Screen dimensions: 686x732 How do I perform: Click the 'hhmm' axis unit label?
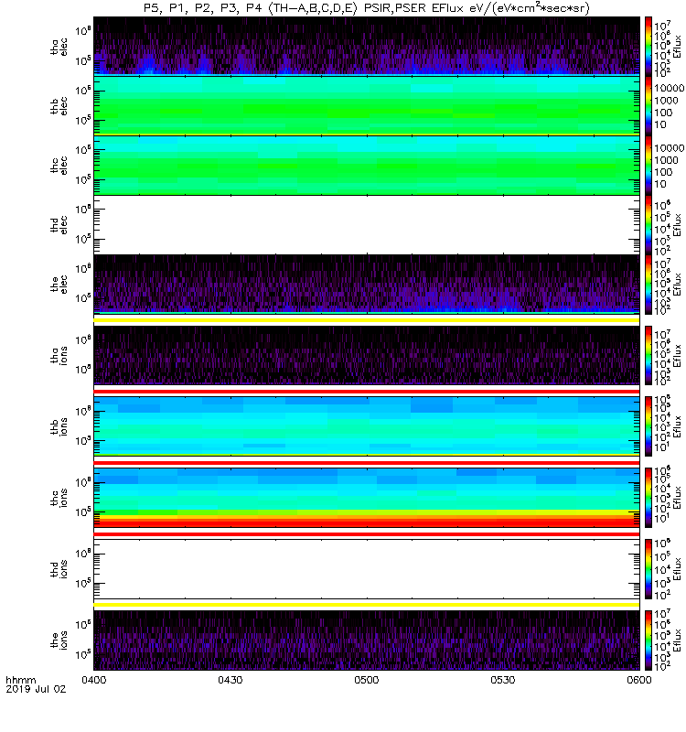(20, 680)
